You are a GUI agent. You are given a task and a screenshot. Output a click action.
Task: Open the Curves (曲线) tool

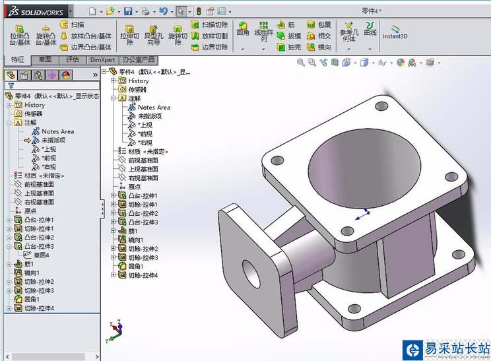coord(370,29)
